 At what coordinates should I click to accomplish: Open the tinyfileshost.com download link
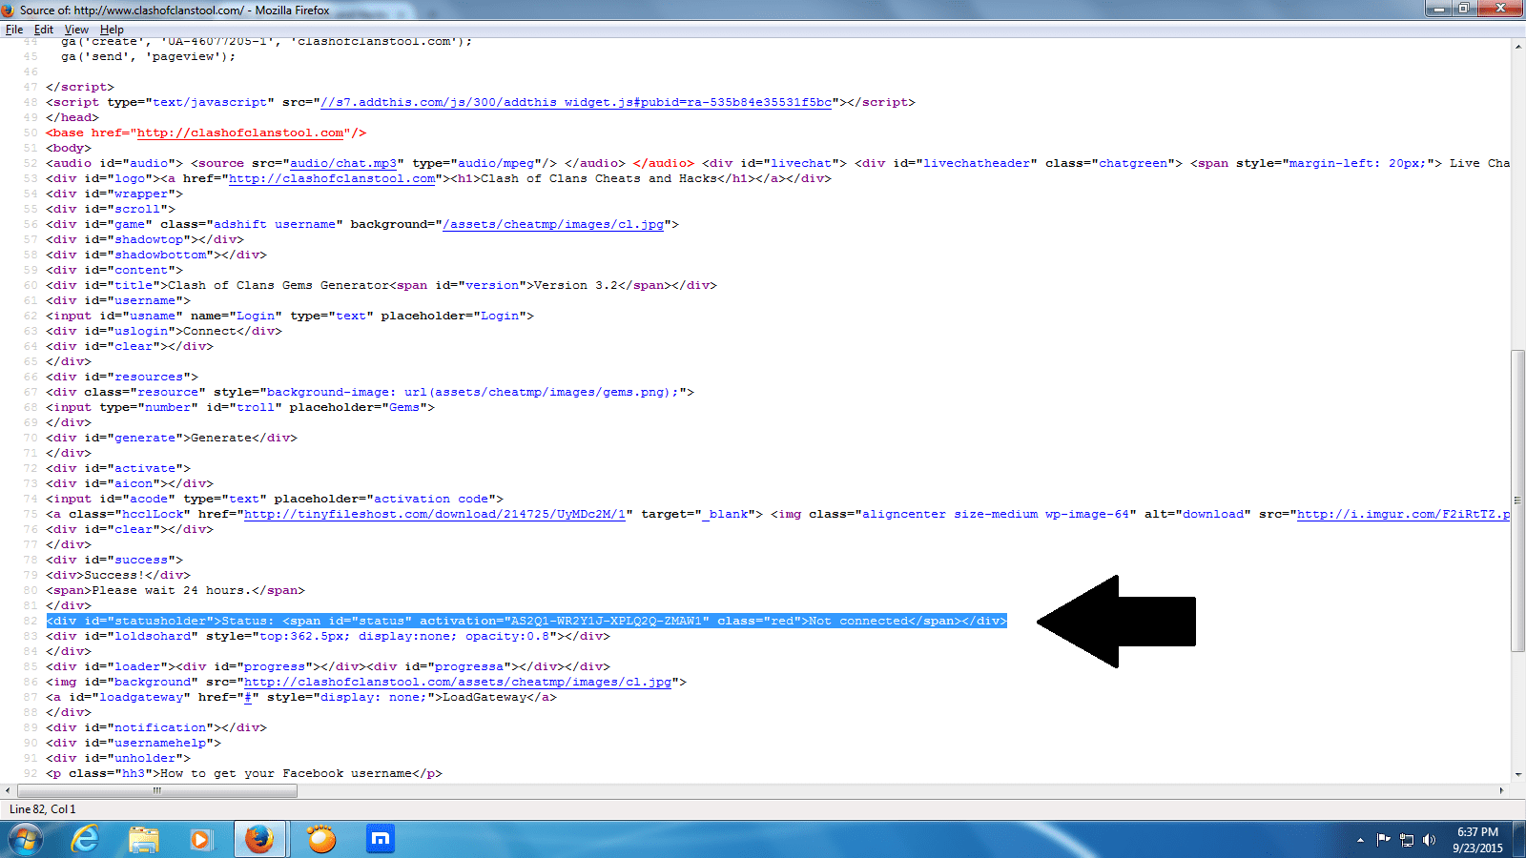point(435,514)
